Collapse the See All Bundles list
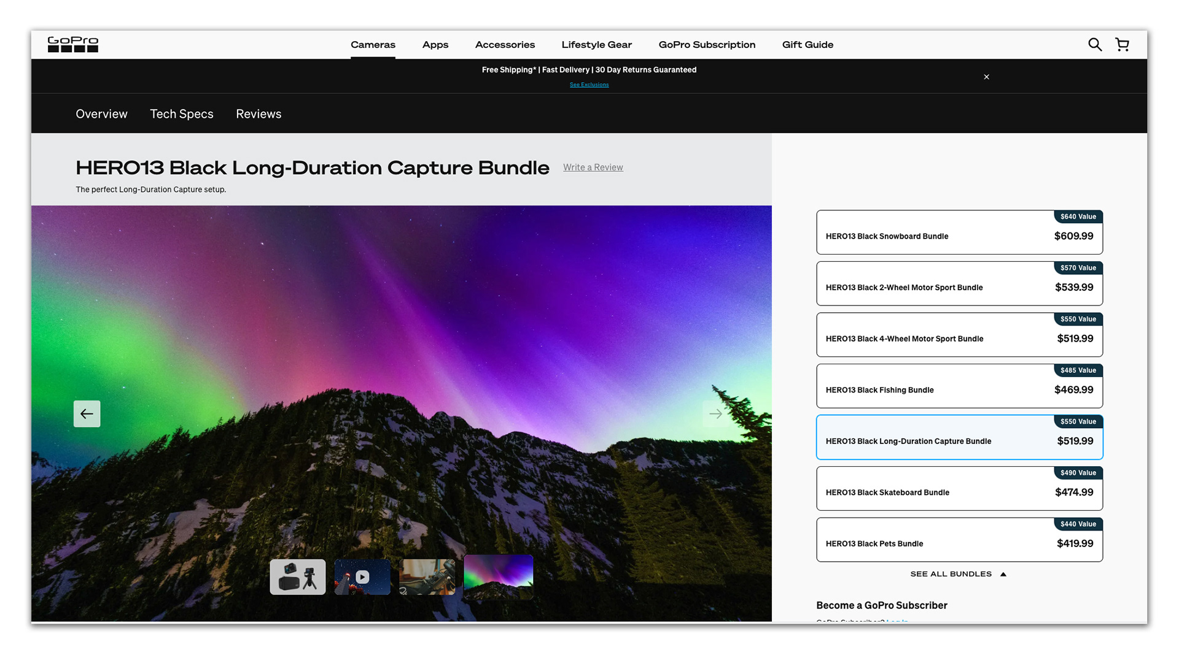The height and width of the screenshot is (655, 1179). tap(958, 574)
